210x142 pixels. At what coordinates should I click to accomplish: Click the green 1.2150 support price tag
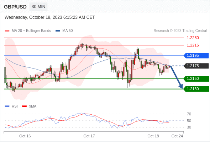[x=196, y=79]
